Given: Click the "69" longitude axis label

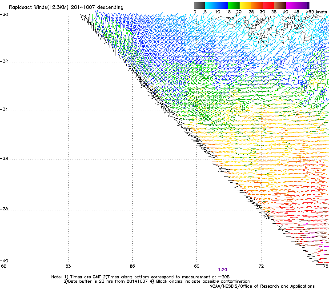Looking at the screenshot, I should pyautogui.click(x=197, y=266).
